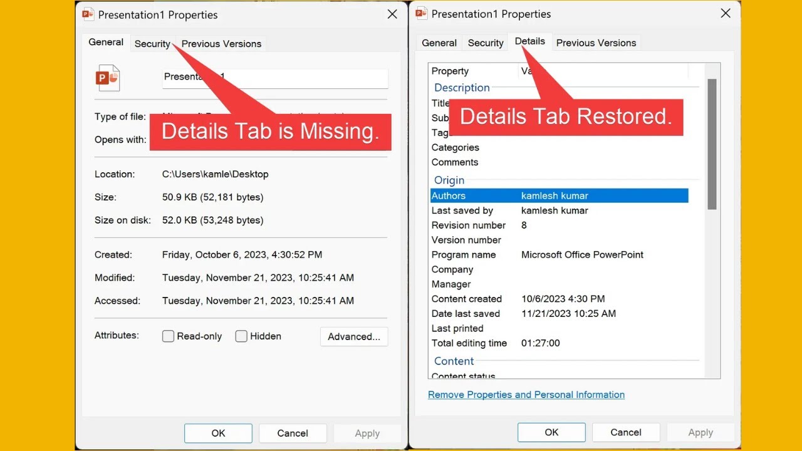Select the General tab in the right window
The width and height of the screenshot is (802, 451).
[439, 43]
